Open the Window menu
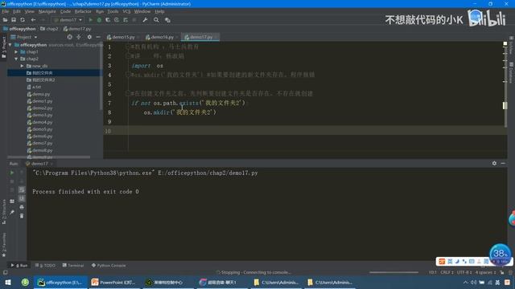Viewport: 515px width, 289px height. pyautogui.click(x=142, y=11)
